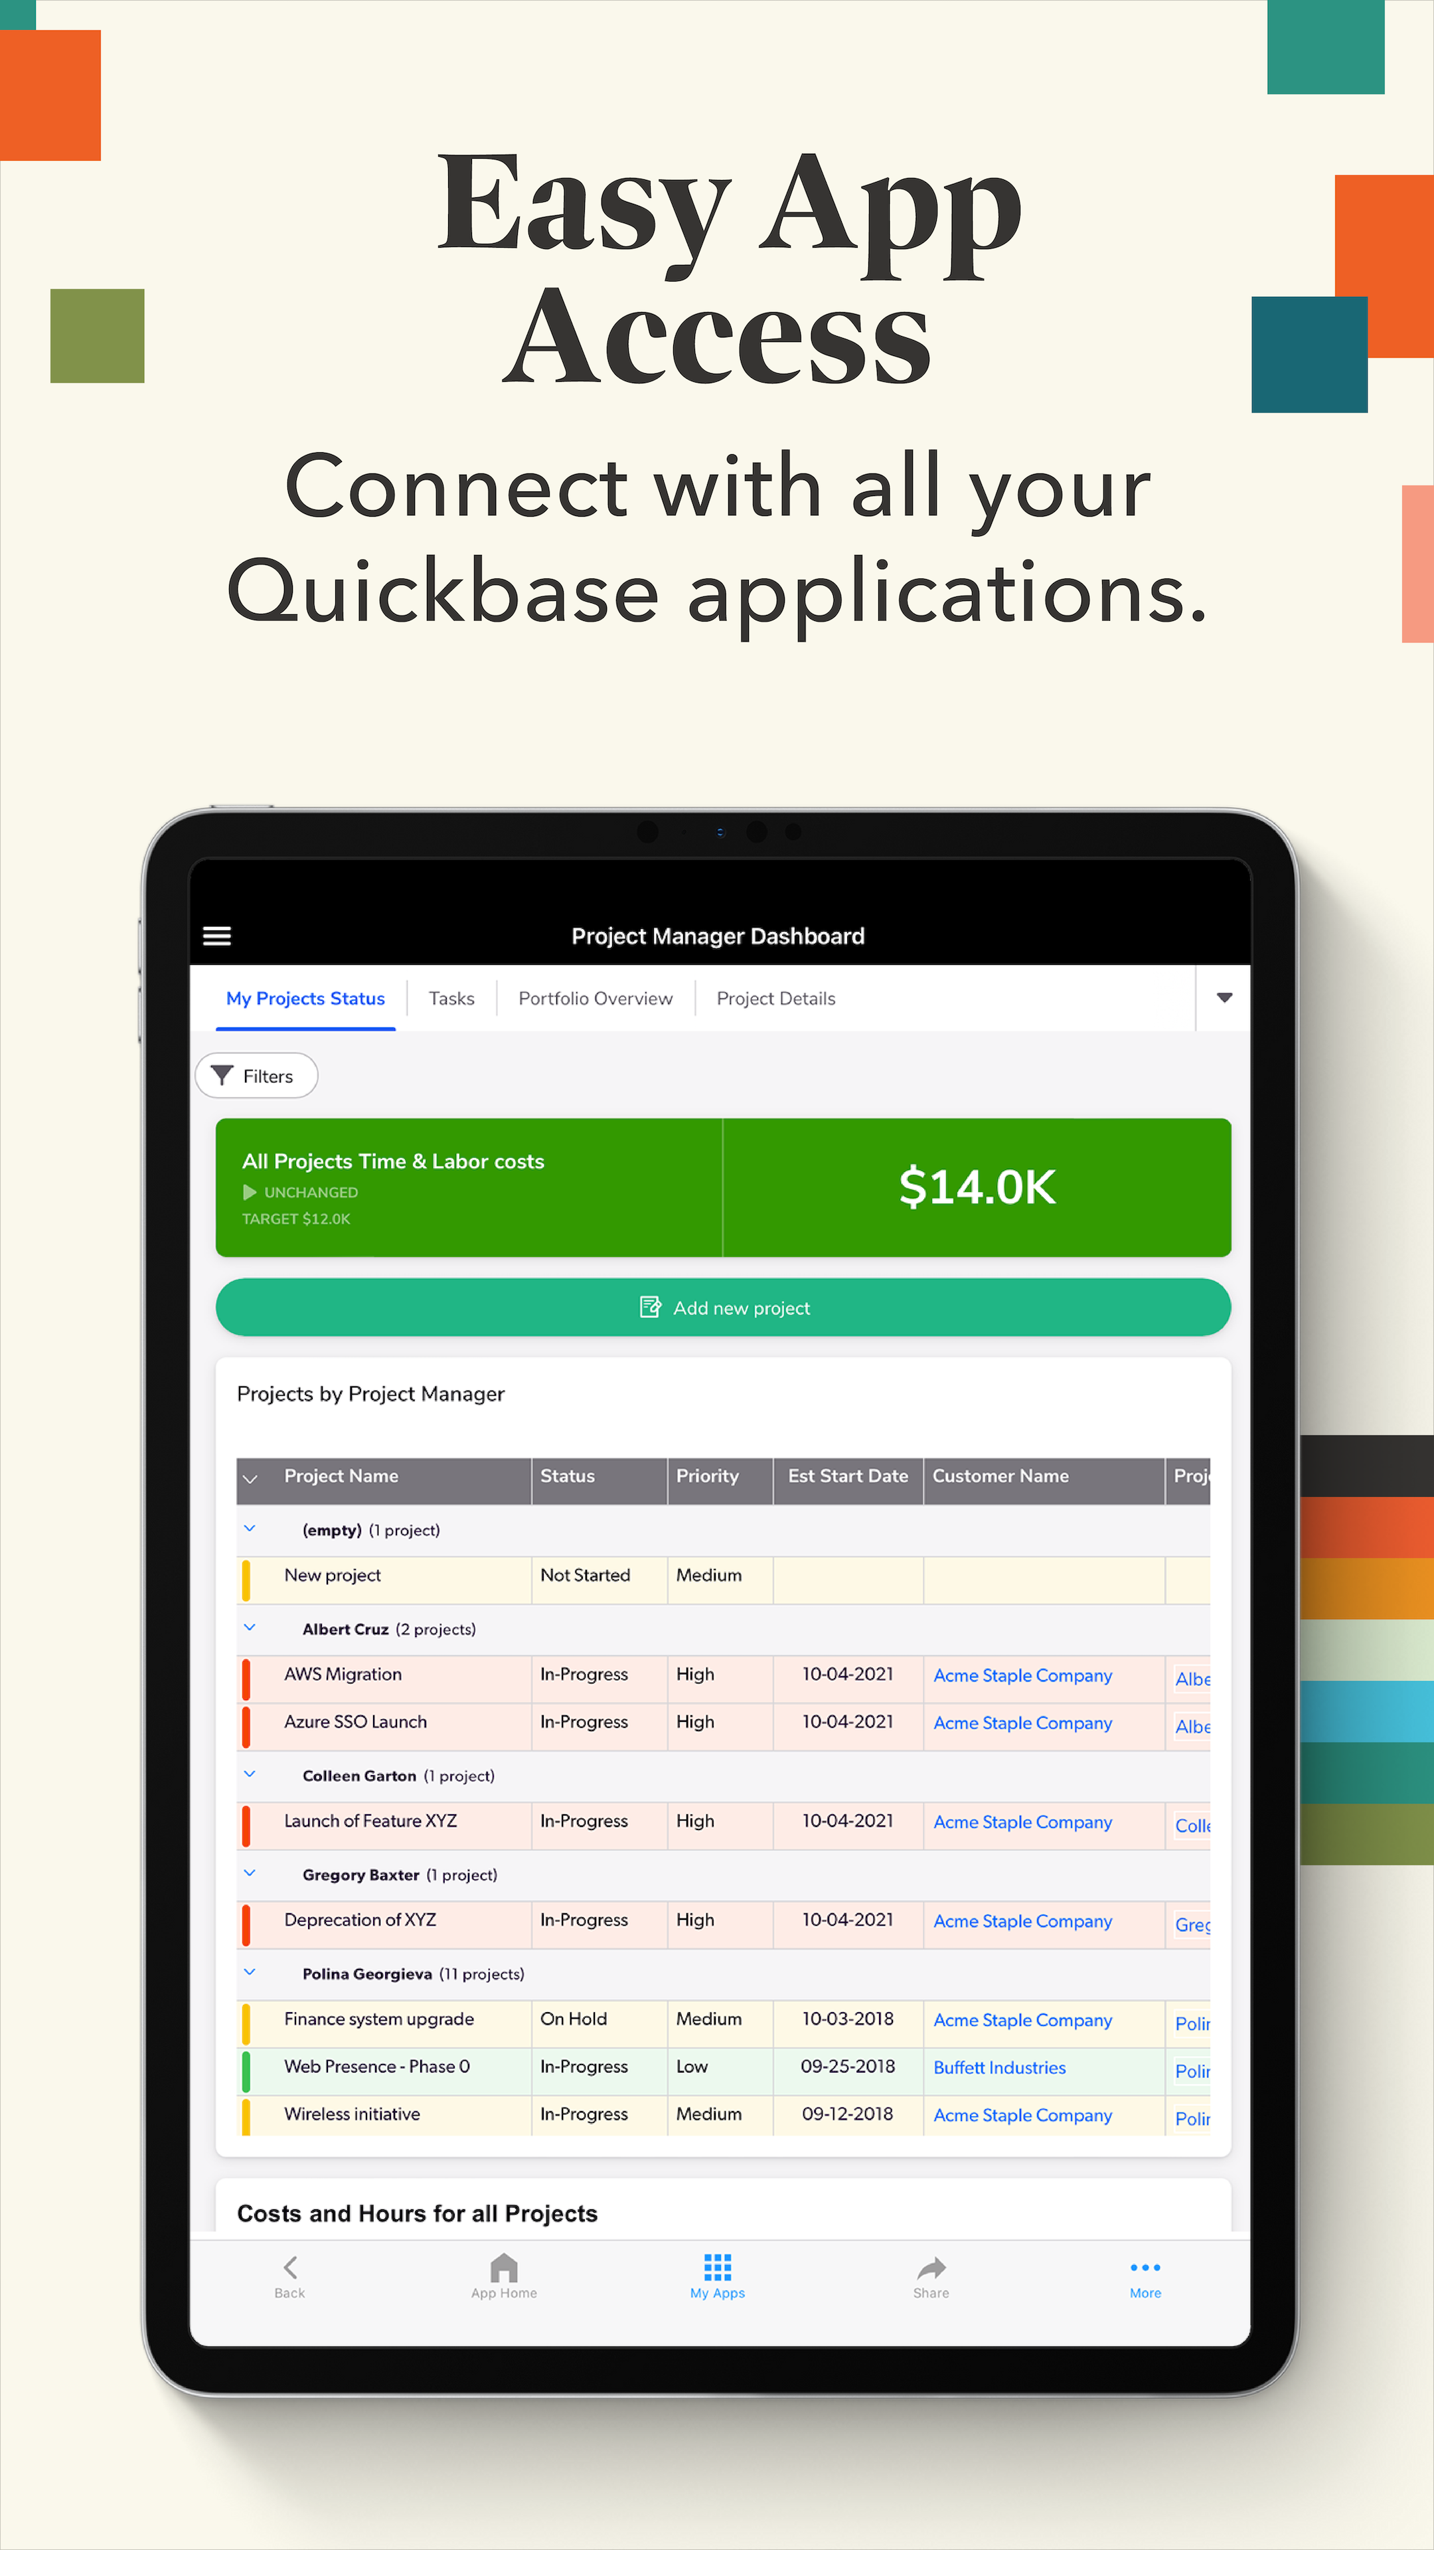Click Customer Name column header

[x=1000, y=1476]
